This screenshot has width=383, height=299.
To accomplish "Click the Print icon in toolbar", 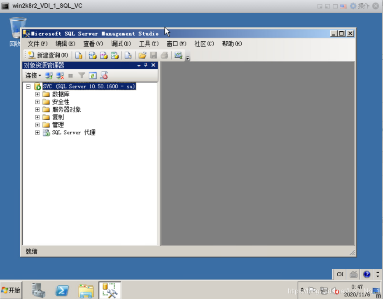I will tap(164, 55).
